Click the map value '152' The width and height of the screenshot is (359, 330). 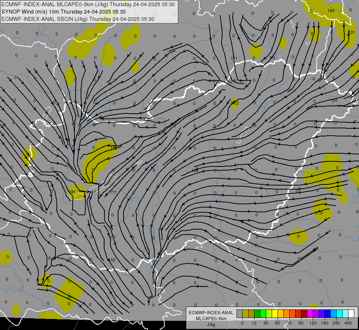tap(112, 260)
